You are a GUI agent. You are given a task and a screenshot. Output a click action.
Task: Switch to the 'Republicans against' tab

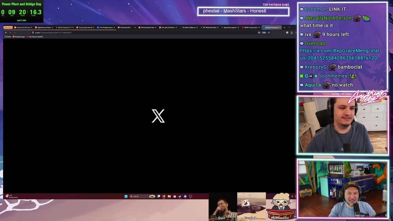point(230,27)
